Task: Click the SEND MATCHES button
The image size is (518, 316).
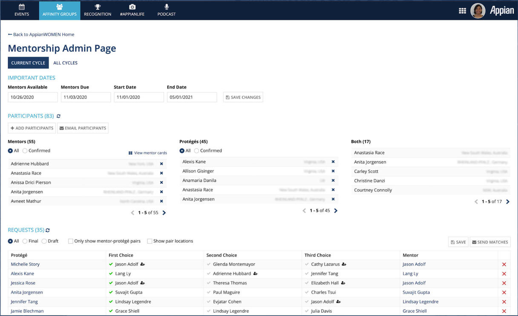Action: [x=490, y=241]
